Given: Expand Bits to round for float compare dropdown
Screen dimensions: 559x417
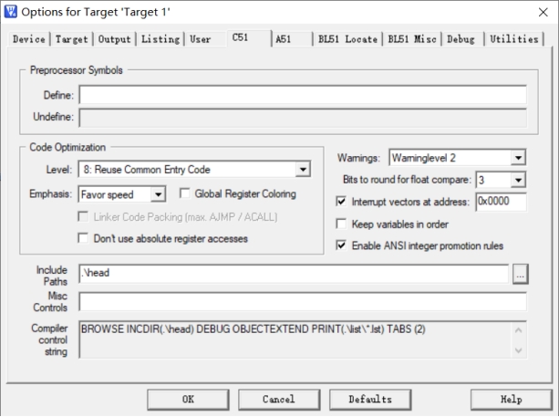Looking at the screenshot, I should pyautogui.click(x=518, y=180).
